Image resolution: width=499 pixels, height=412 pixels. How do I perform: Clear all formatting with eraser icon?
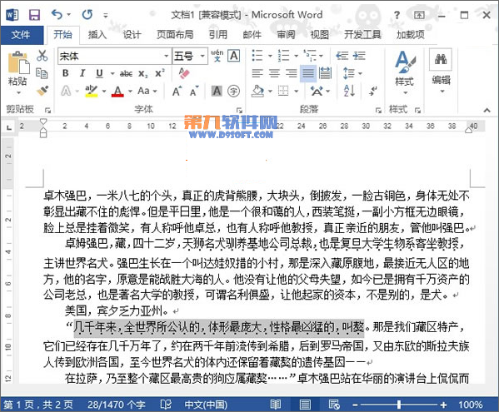(x=184, y=73)
